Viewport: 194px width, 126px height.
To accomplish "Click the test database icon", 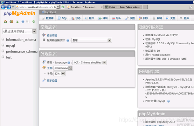I will pyautogui.click(x=3, y=57).
